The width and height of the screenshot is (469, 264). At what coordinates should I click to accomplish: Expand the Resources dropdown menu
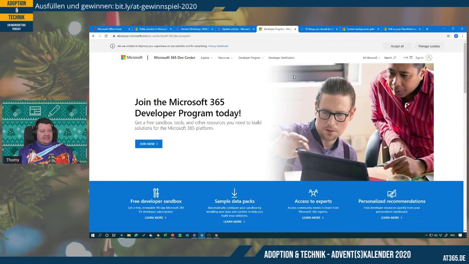pyautogui.click(x=225, y=58)
